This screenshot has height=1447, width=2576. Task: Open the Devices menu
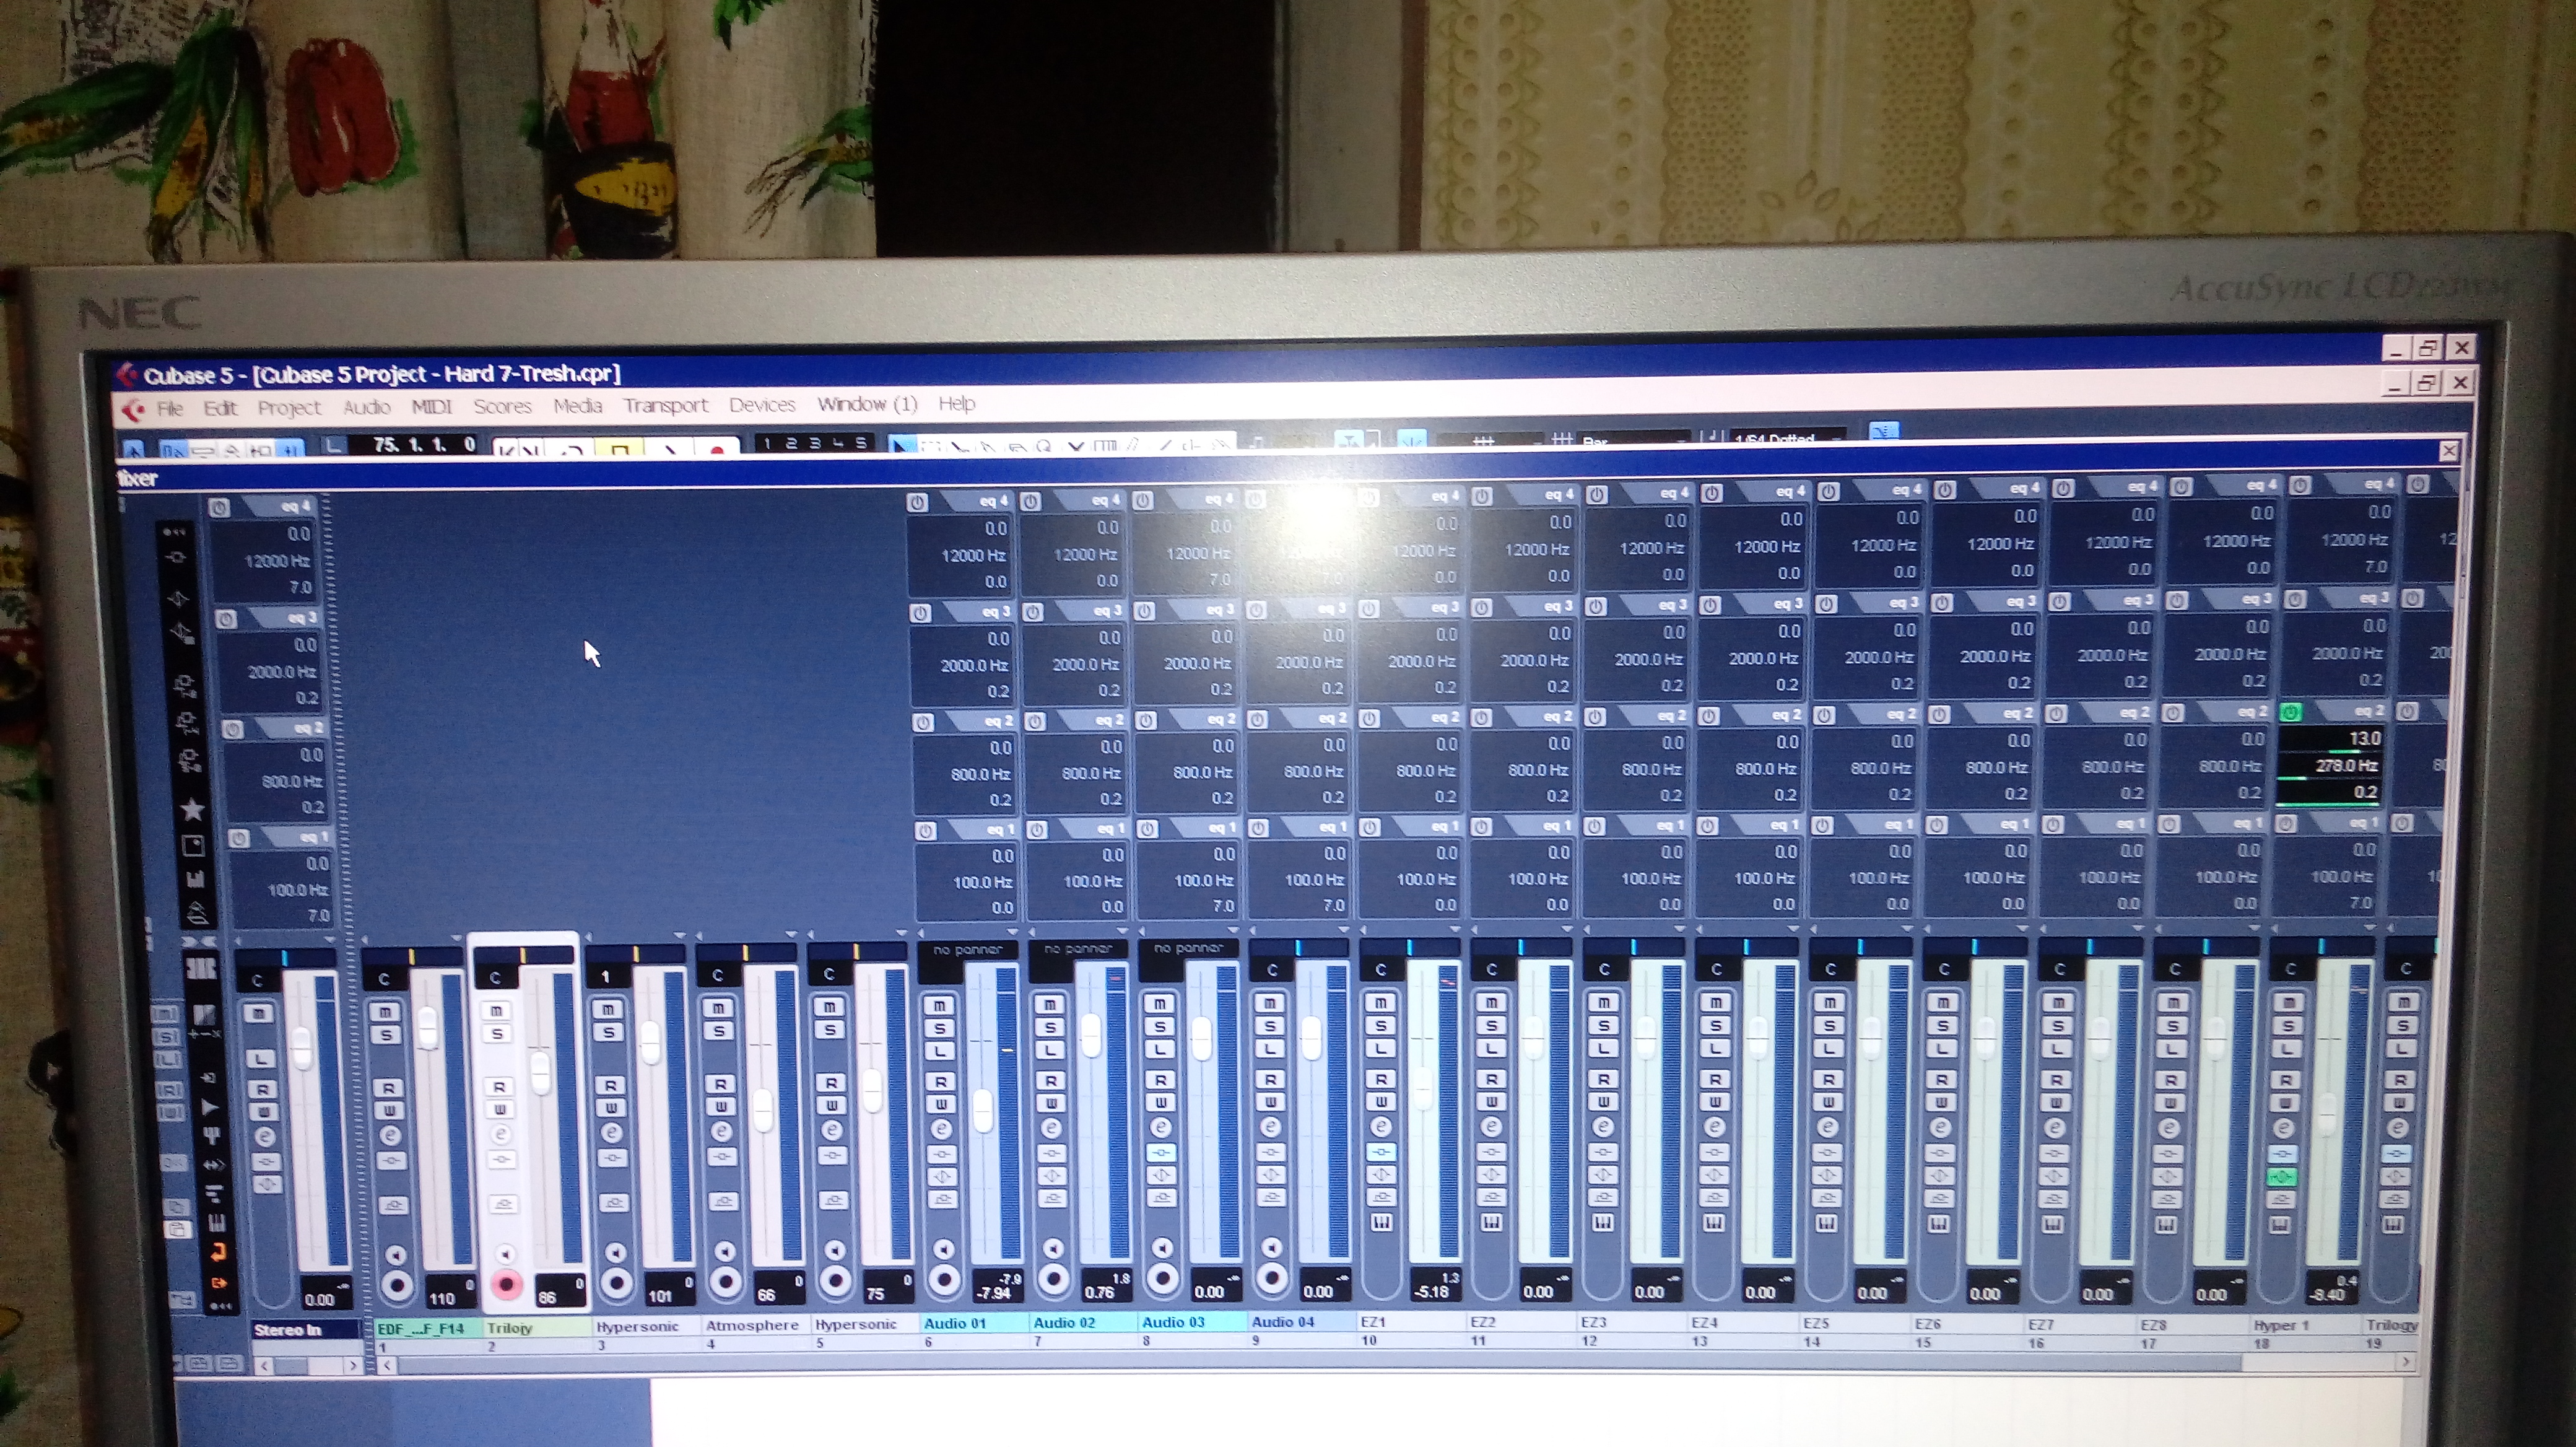click(x=762, y=405)
